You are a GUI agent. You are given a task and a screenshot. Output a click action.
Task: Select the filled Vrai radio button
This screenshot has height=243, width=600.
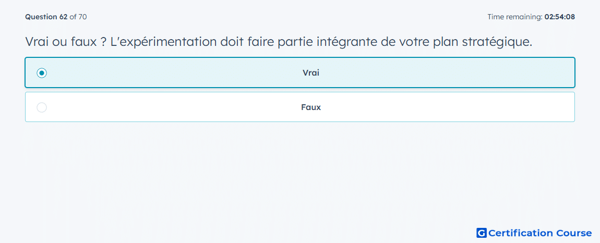pos(42,73)
